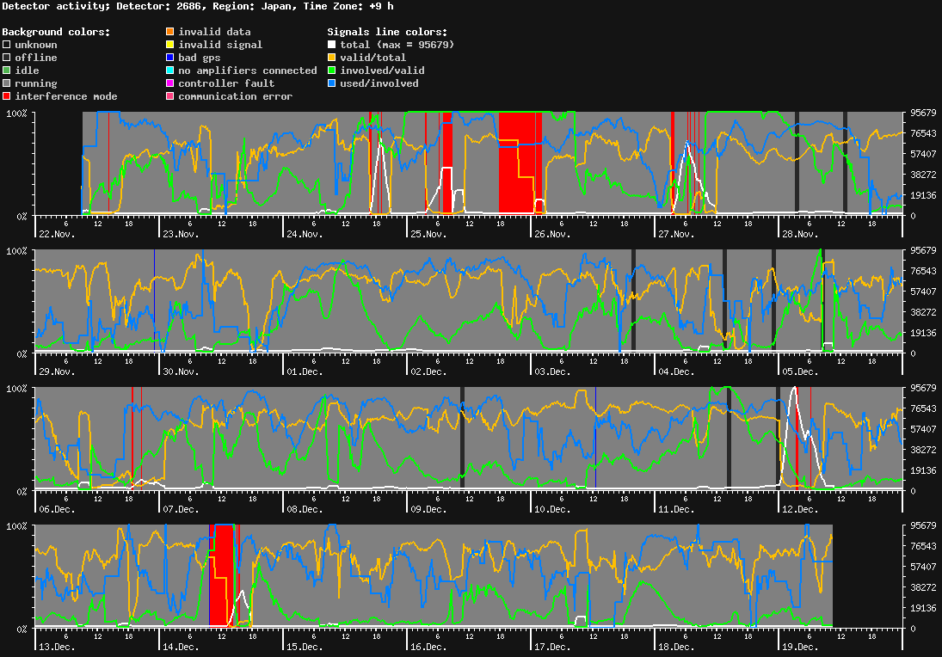The image size is (942, 657).
Task: Select the green idle legend swatch
Action: 6,71
